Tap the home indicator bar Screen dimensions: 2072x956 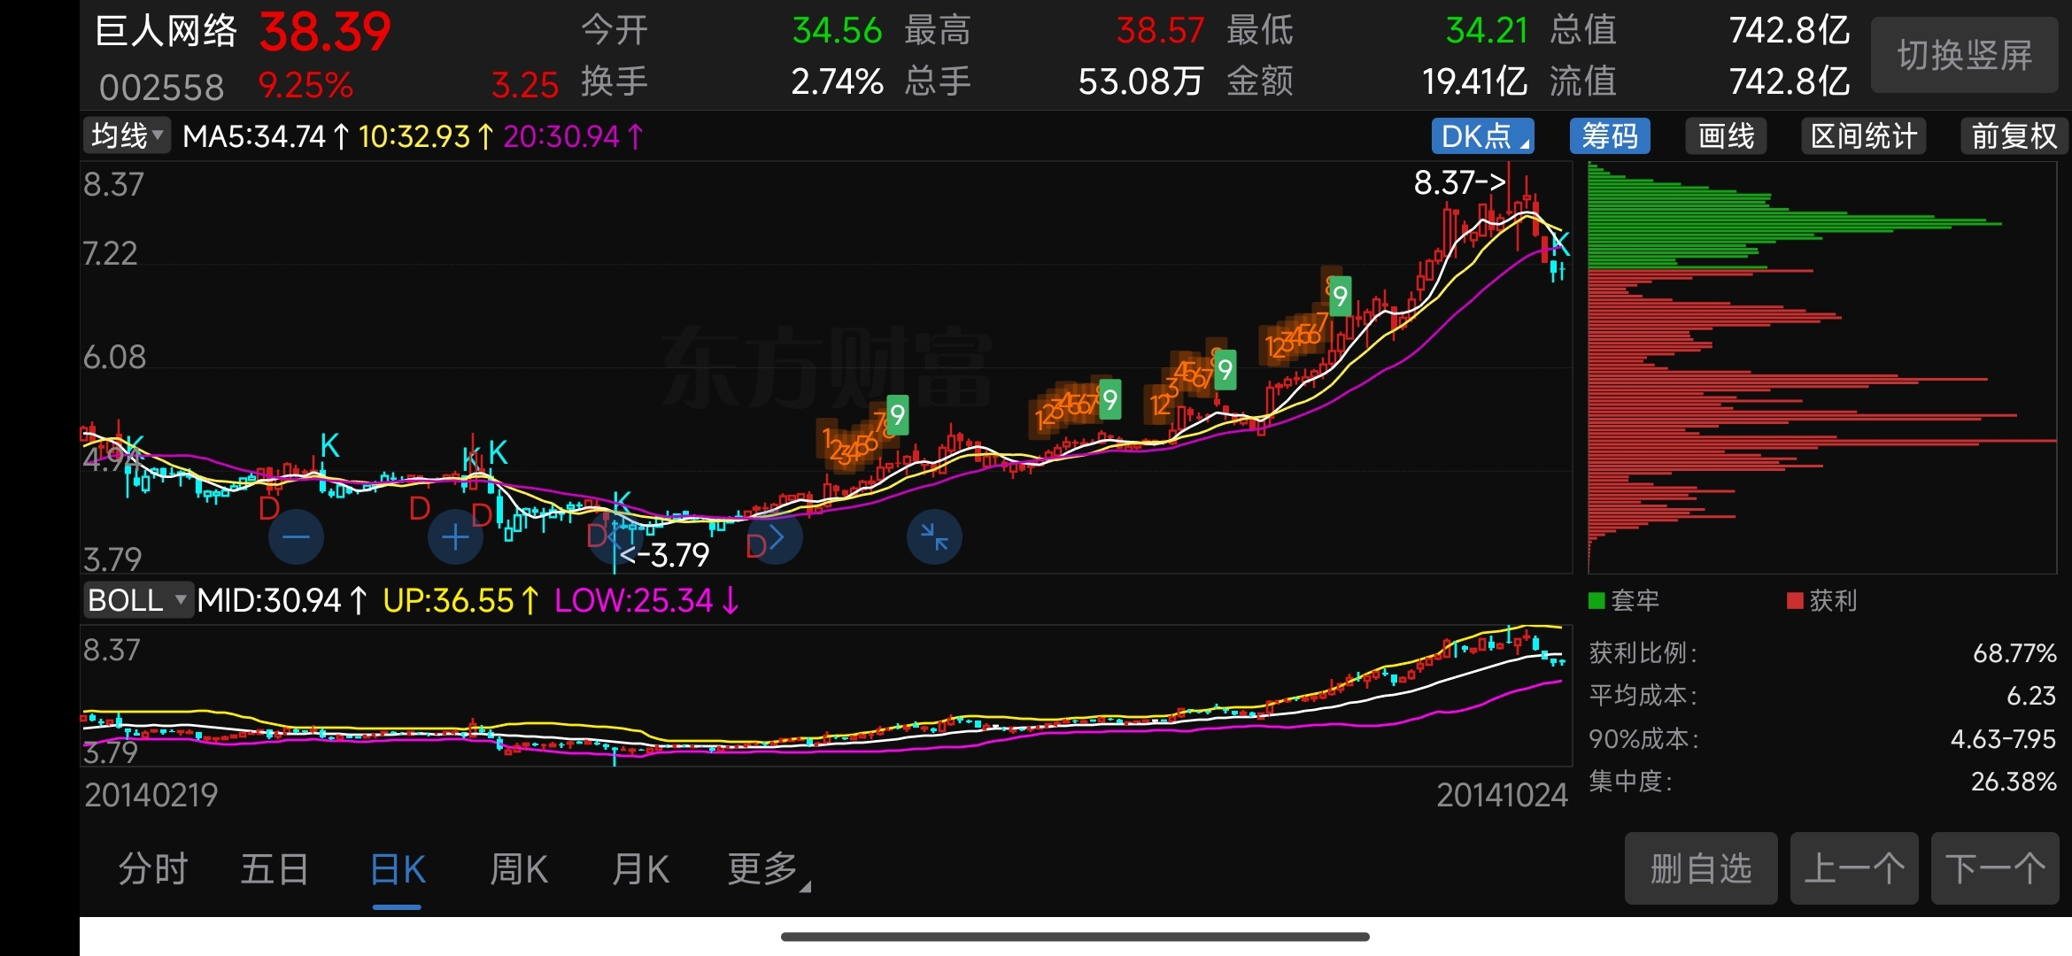point(1075,937)
